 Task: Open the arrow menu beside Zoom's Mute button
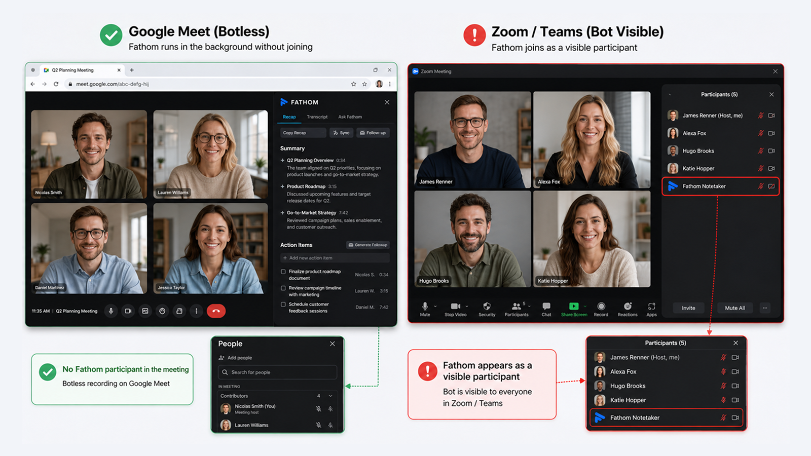[435, 306]
